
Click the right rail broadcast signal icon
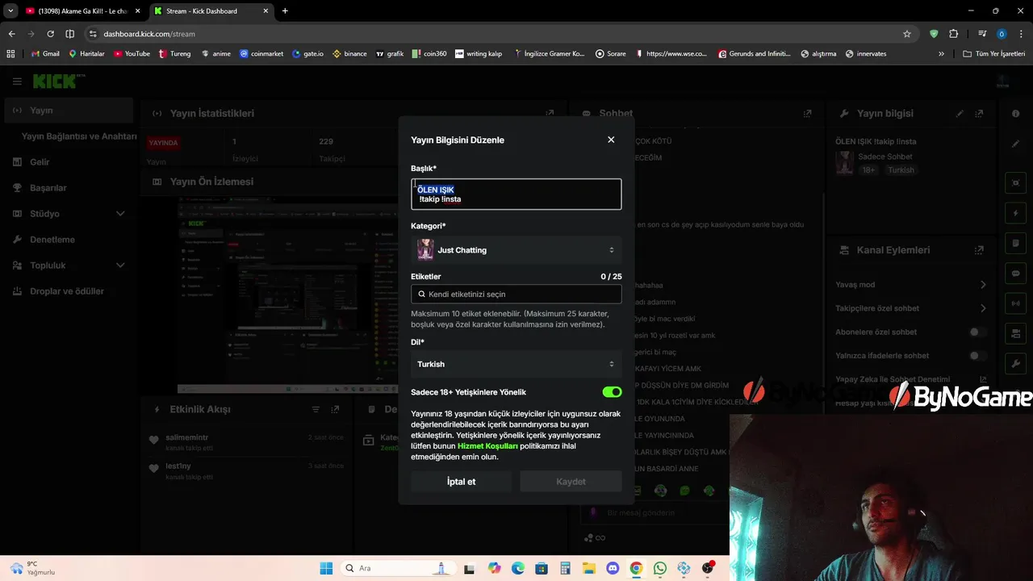point(1016,304)
